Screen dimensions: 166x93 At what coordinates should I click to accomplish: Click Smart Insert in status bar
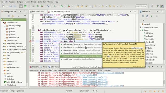[85, 91]
